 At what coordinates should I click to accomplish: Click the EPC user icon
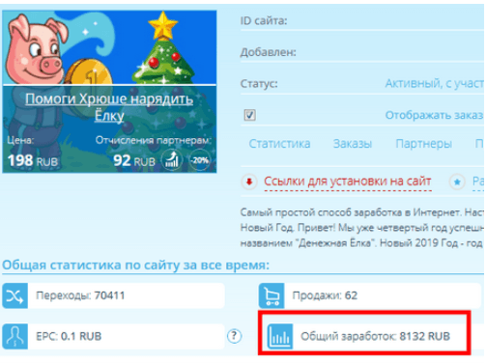click(x=14, y=336)
